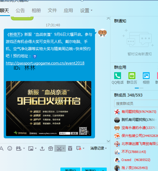Select member 北京雄达腾飞商贸有限公司
158x171 pixels.
point(136,144)
